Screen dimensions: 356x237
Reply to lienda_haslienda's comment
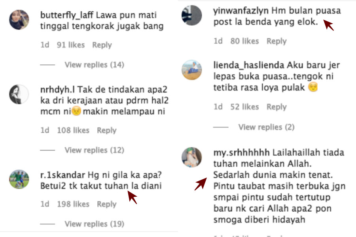pos(276,107)
